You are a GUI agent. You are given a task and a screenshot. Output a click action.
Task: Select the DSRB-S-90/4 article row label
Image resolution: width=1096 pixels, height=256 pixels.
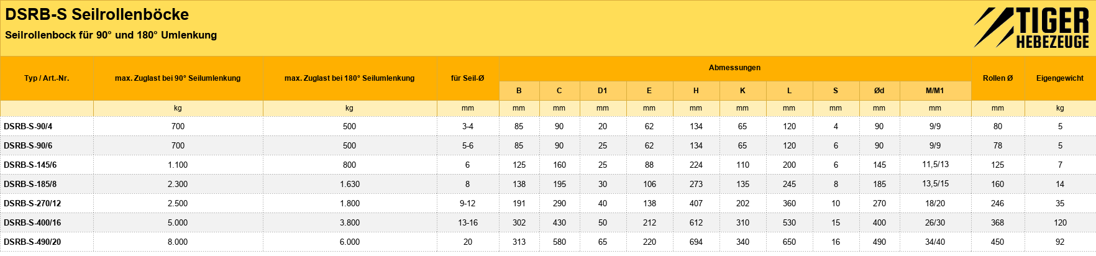28,126
